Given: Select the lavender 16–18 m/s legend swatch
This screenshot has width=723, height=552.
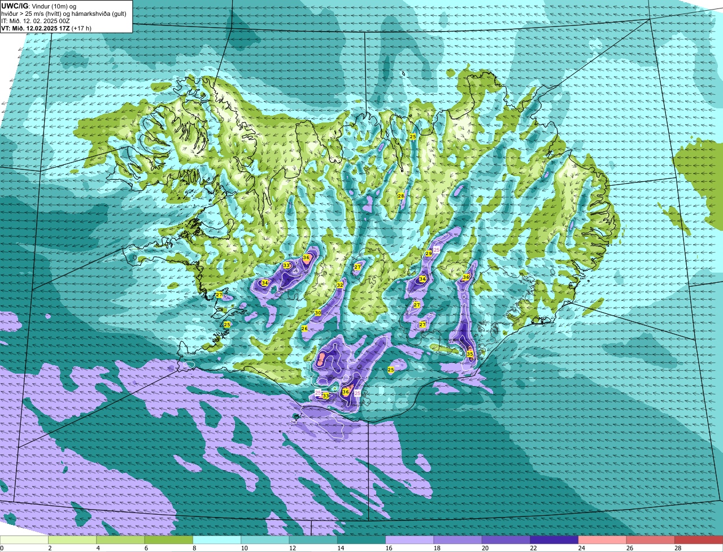Looking at the screenshot, I should pyautogui.click(x=410, y=540).
